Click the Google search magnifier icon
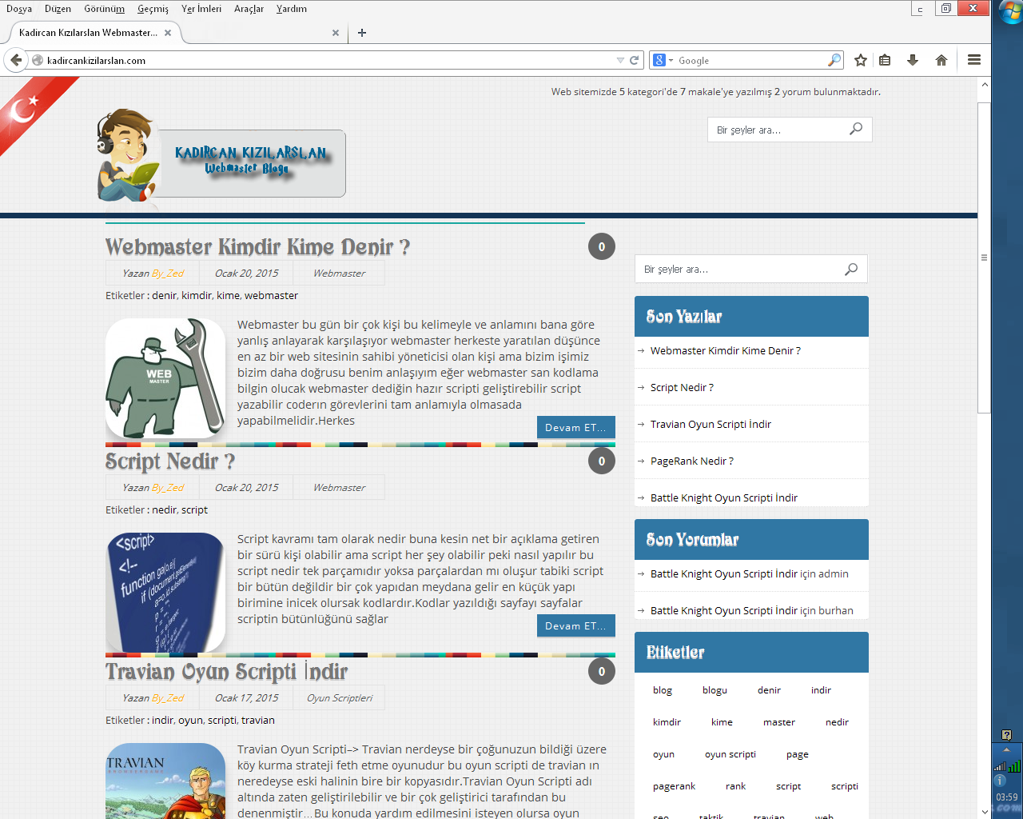The image size is (1023, 819). [834, 60]
